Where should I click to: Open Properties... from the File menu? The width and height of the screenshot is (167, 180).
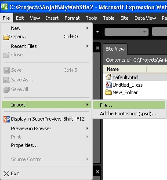pos(46,145)
